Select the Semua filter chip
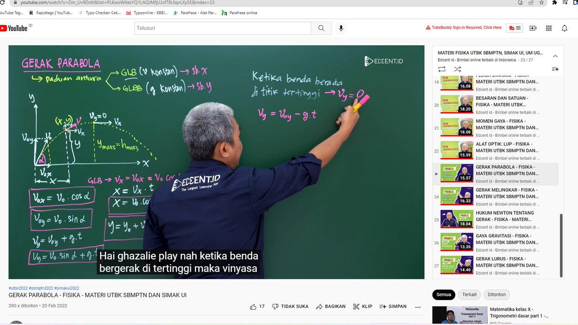Viewport: 578px width, 325px height. (443, 294)
